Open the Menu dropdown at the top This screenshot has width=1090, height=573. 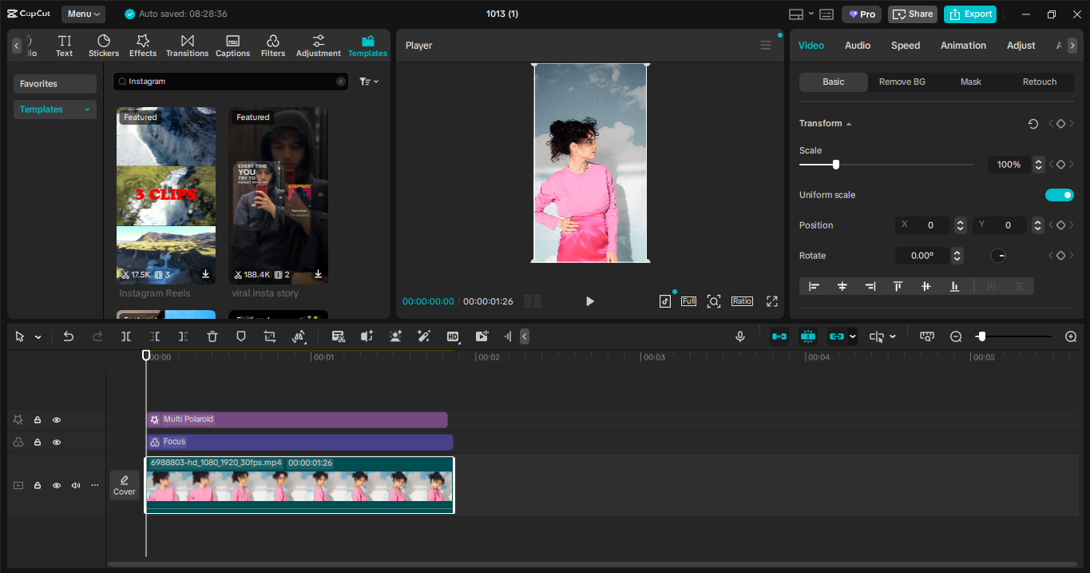(83, 14)
